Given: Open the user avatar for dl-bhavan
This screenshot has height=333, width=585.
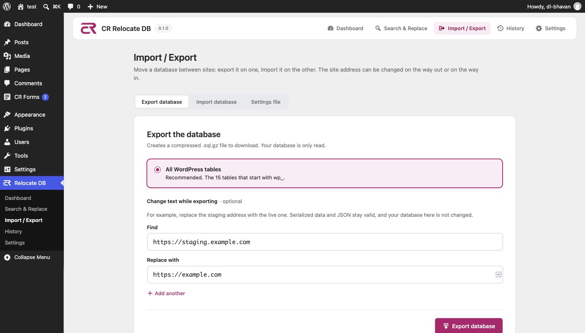Looking at the screenshot, I should click(577, 6).
